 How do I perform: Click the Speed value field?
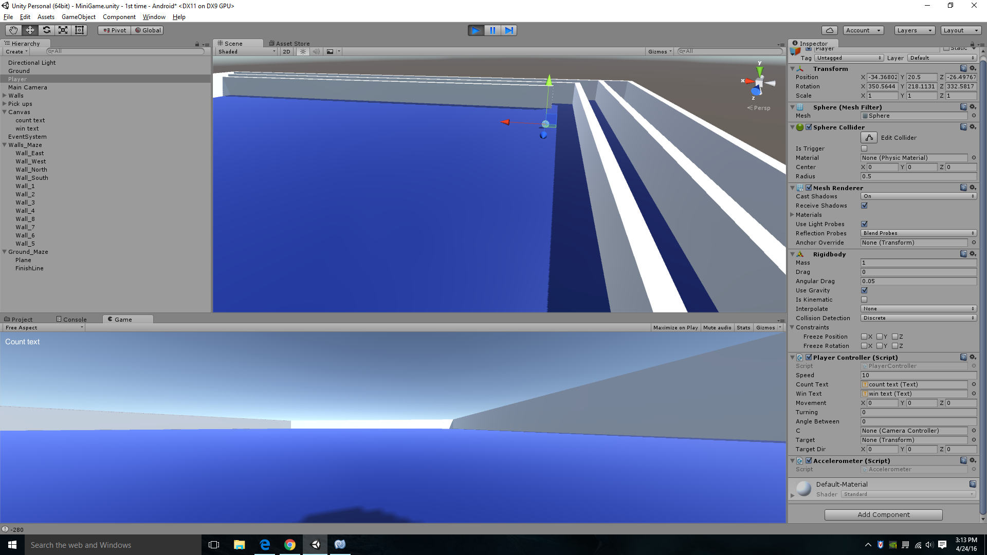pos(919,375)
